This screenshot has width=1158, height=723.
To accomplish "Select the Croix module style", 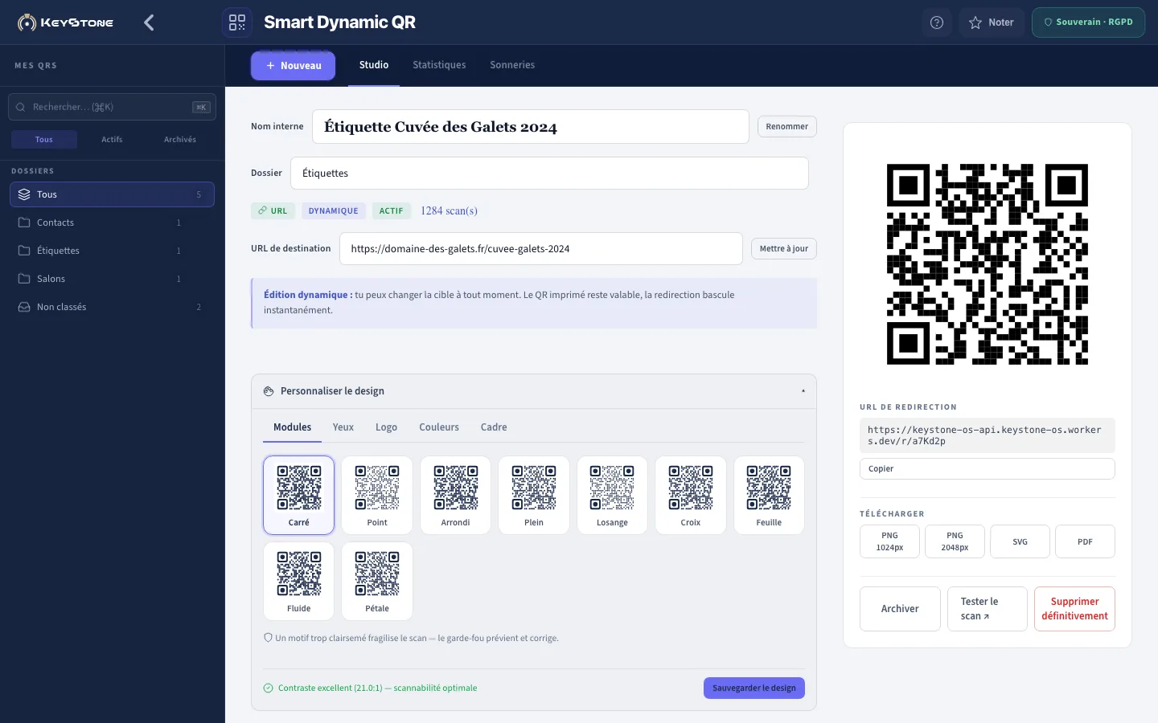I will pos(691,496).
